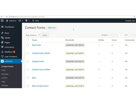136x102 pixels.
Task: Click the MailPoet orange notification badge
Action: (14, 52)
